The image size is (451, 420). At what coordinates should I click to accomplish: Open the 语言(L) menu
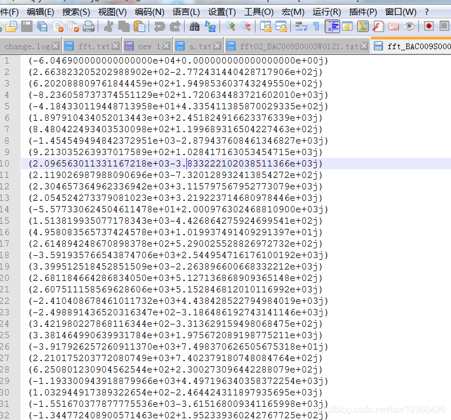coord(186,12)
